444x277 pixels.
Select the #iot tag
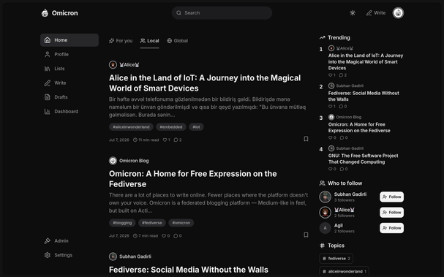pos(196,126)
